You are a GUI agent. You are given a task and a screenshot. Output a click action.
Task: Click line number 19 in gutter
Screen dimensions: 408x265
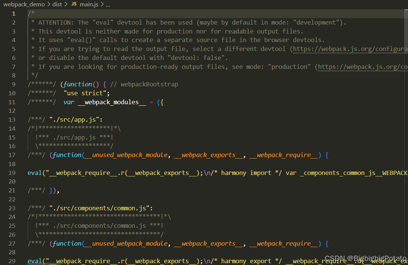pos(12,173)
